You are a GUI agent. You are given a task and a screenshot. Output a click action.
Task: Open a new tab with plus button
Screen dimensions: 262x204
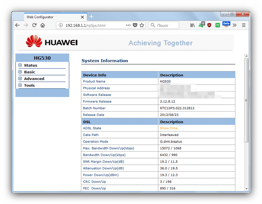click(91, 17)
